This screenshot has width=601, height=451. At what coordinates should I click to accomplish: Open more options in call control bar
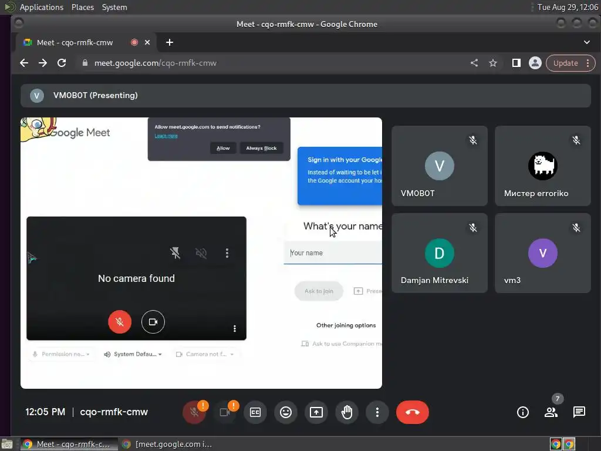pyautogui.click(x=377, y=412)
